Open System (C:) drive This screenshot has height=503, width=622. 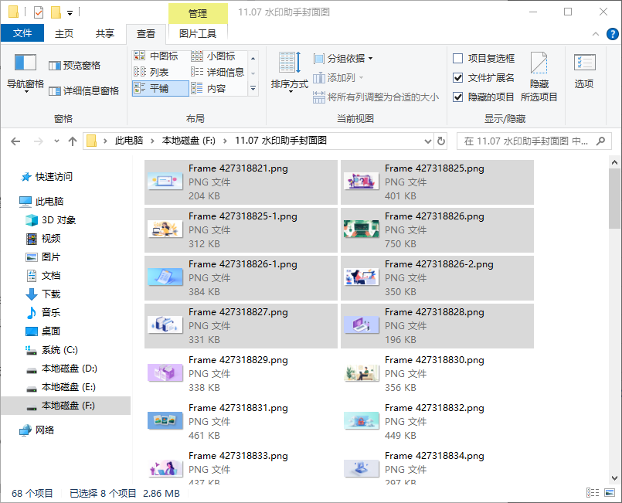click(52, 350)
